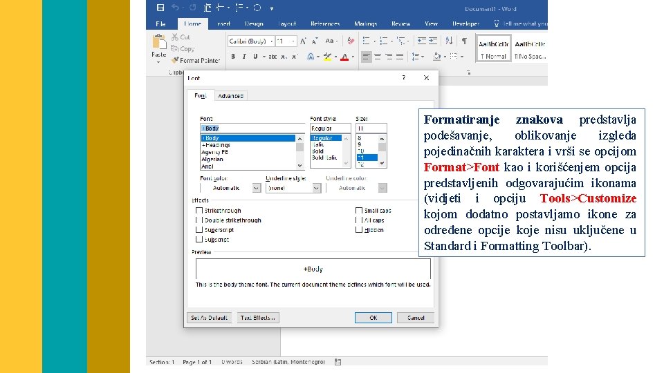
Task: Switch to the Mailings ribbon tab
Action: pos(365,23)
